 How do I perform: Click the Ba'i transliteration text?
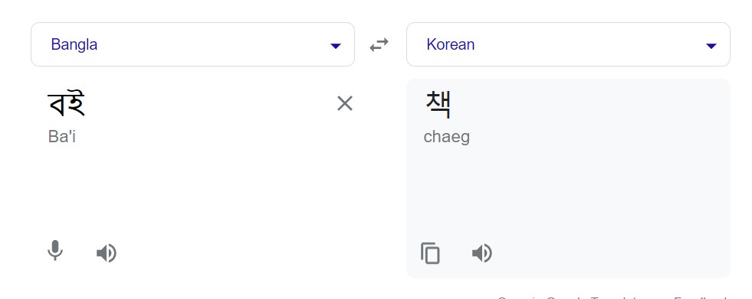[62, 136]
